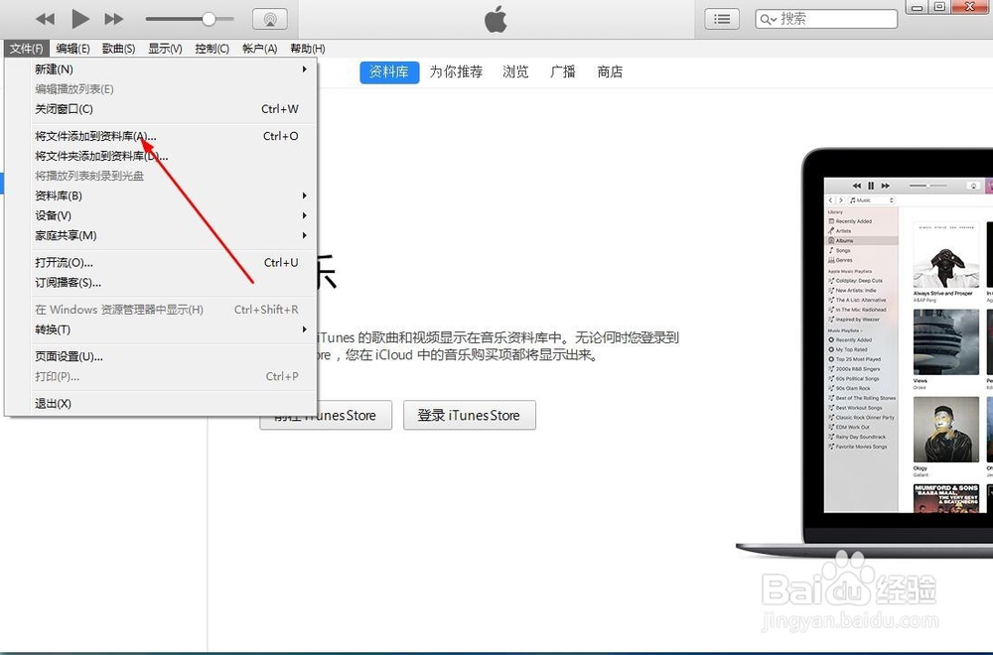Open the 文件(F) menu
This screenshot has height=655, width=993.
[x=26, y=48]
